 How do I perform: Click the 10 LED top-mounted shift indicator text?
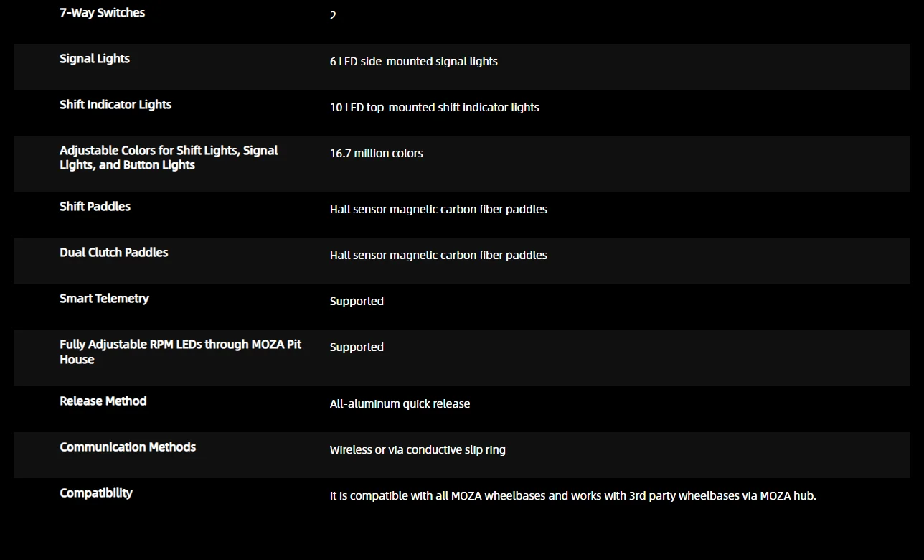click(435, 108)
